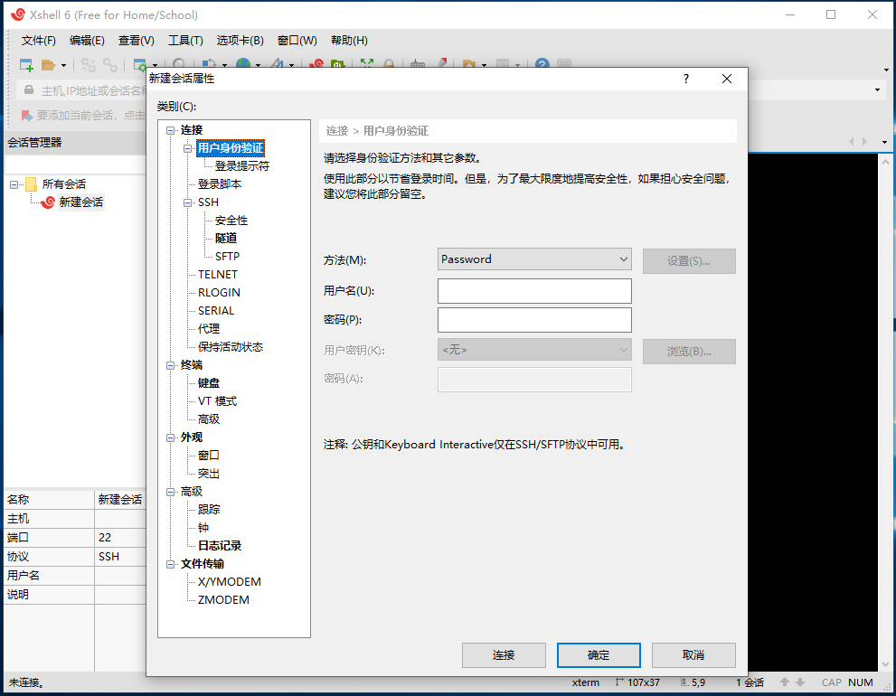Click the 用户名(U) input field

(x=534, y=291)
